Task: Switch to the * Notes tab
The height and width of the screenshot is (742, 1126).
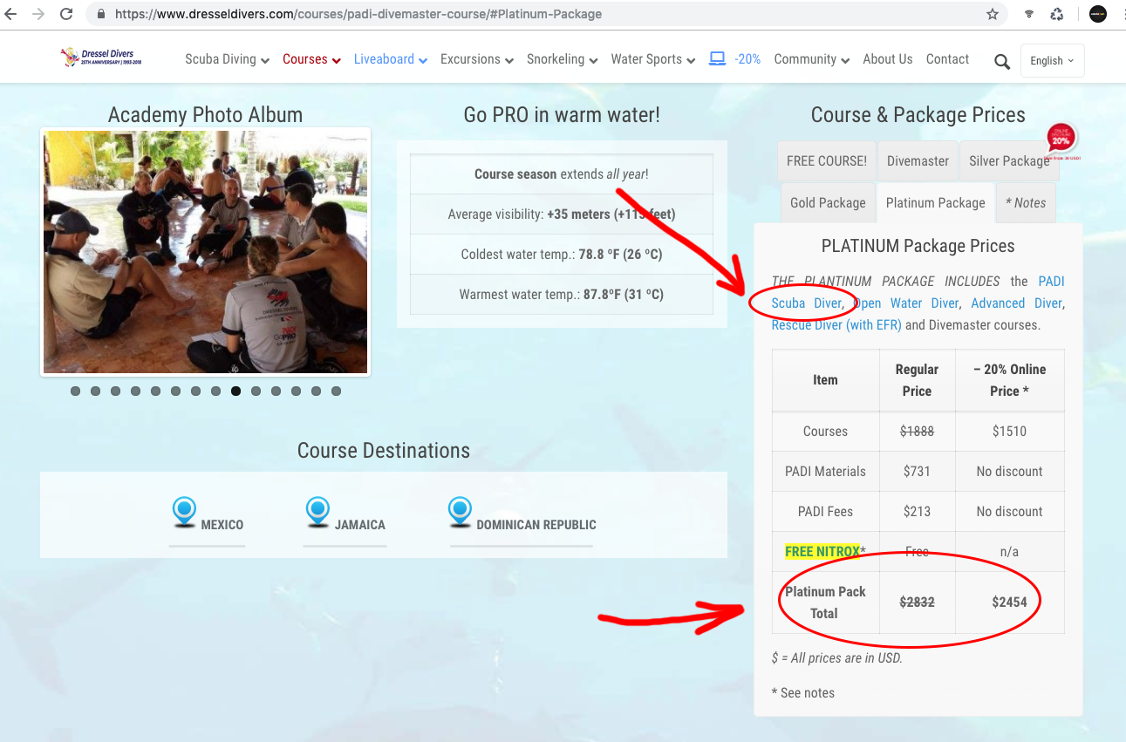Action: coord(1026,202)
